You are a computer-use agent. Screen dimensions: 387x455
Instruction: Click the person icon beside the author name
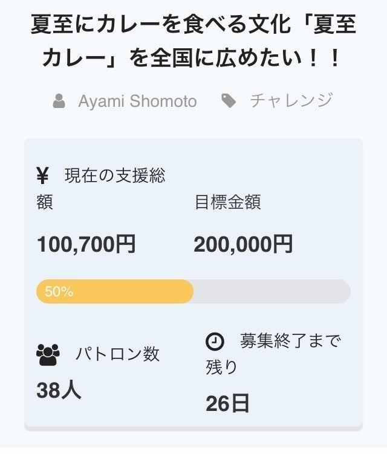coord(59,101)
